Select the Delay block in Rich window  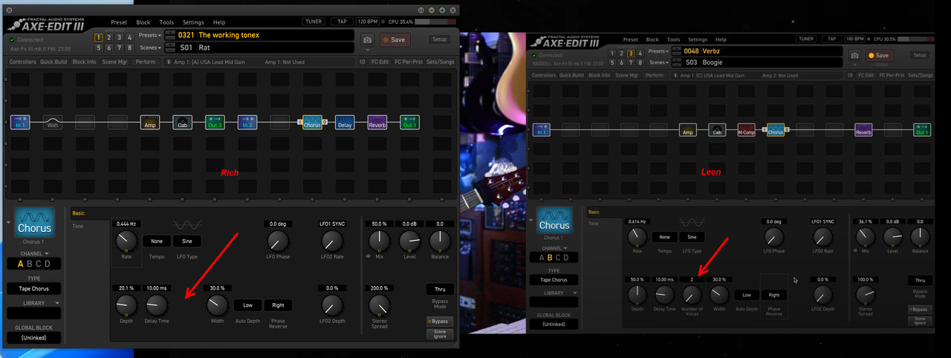pos(345,122)
